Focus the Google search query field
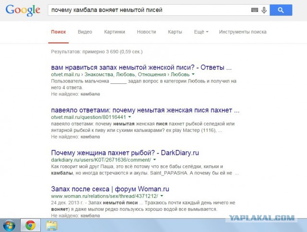Image resolution: width=307 pixels, height=232 pixels. coord(149,10)
